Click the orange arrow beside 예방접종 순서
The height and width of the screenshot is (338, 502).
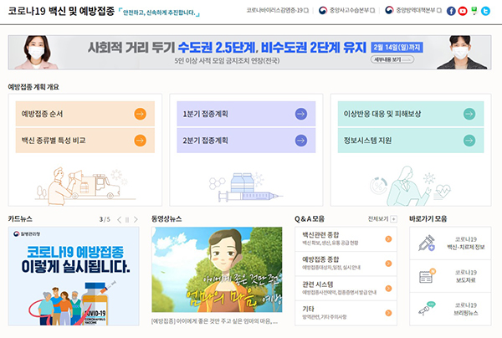click(140, 114)
